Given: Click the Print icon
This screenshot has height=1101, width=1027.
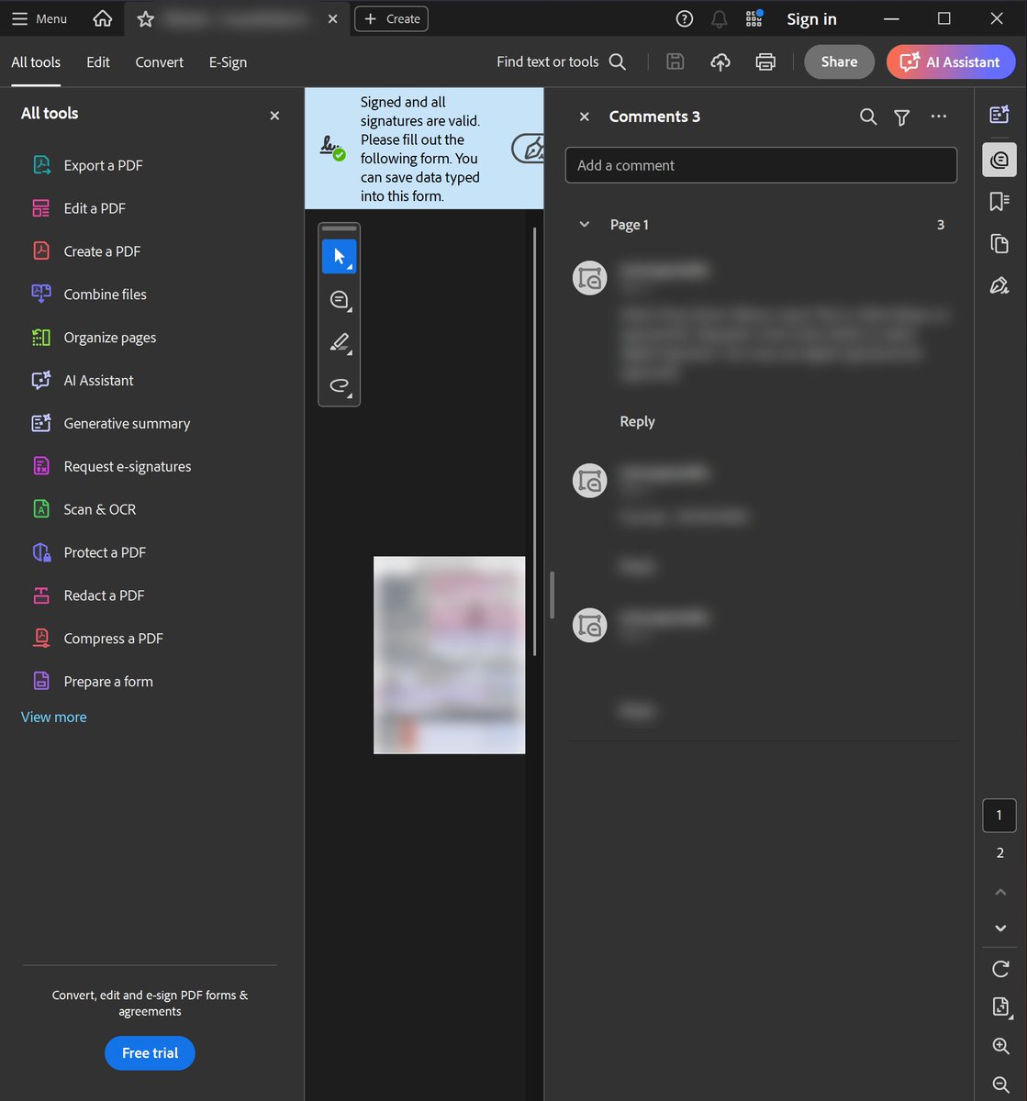Looking at the screenshot, I should click(x=765, y=61).
